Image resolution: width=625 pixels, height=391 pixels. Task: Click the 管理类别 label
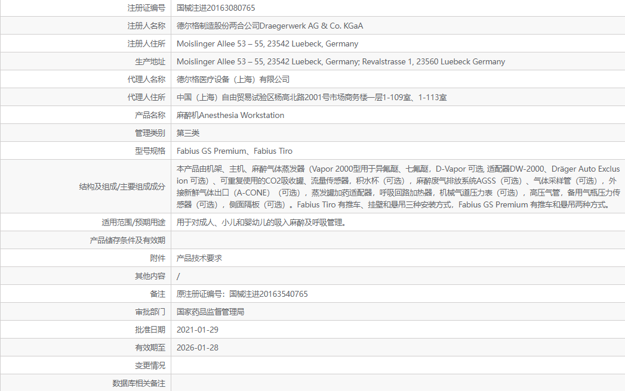(x=150, y=134)
